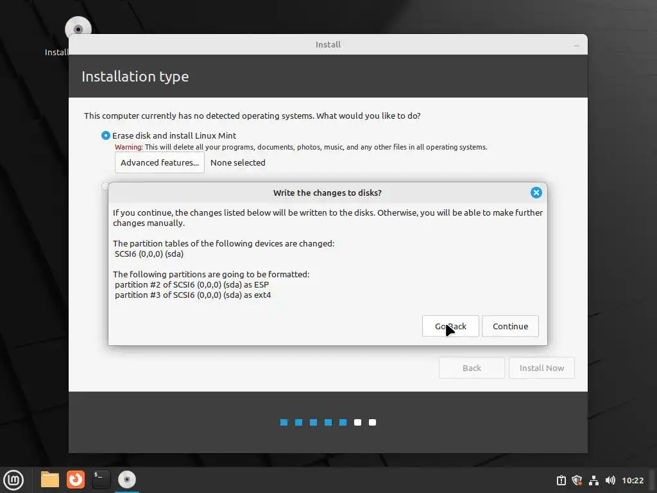
Task: Open the volume speaker tray icon
Action: pos(610,480)
